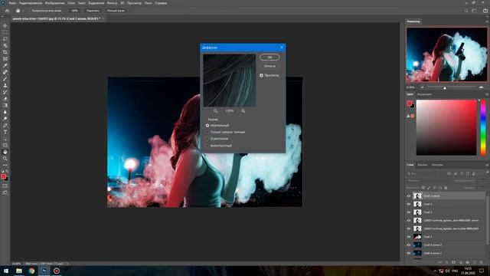Select the Lasso tool

(x=5, y=39)
